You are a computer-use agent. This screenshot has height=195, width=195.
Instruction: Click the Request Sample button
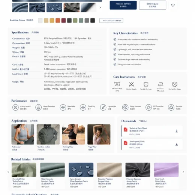[123, 5]
